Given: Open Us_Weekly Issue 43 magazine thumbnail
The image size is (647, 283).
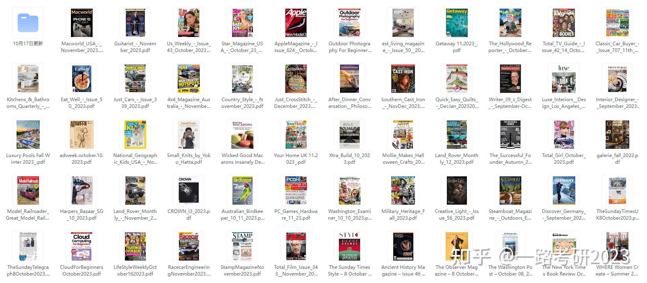Looking at the screenshot, I should pos(189,23).
